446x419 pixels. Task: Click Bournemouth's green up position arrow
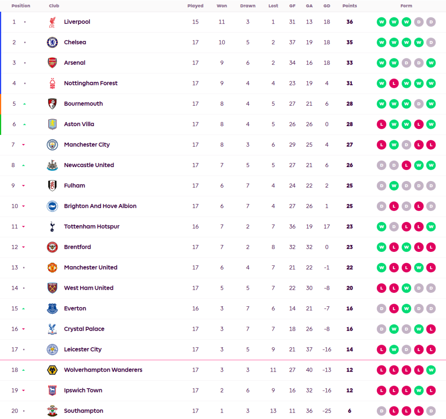tap(24, 104)
